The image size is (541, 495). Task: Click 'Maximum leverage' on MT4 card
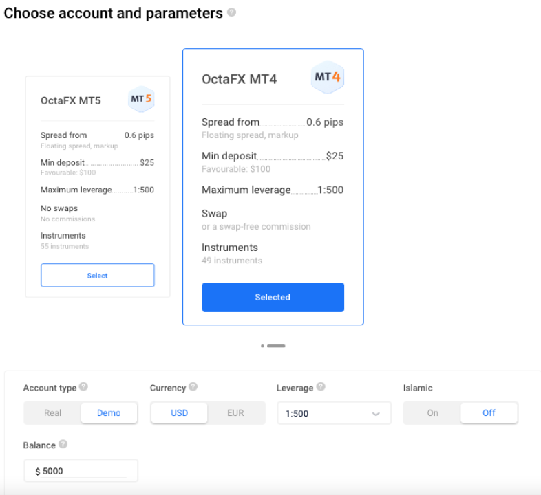pyautogui.click(x=246, y=190)
